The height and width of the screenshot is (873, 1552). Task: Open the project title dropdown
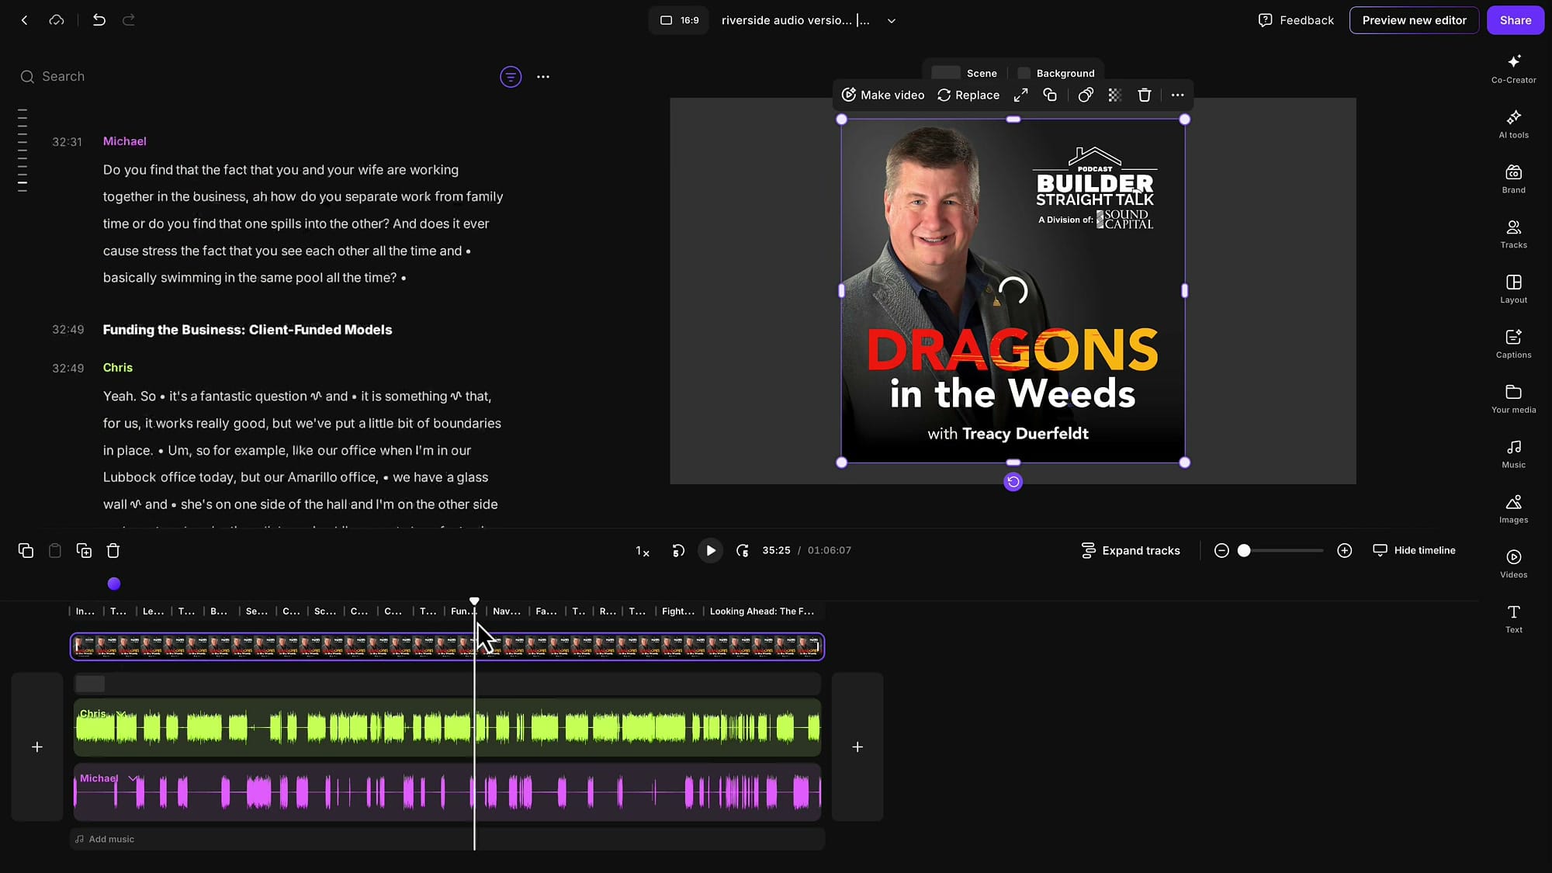point(891,20)
